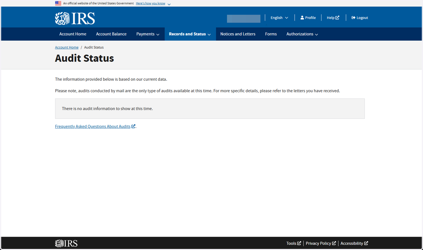Click the "Audit Status" page heading
Screen dimensions: 423x250
coord(84,58)
